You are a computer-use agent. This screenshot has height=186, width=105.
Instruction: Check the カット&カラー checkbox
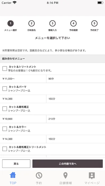[5, 129]
